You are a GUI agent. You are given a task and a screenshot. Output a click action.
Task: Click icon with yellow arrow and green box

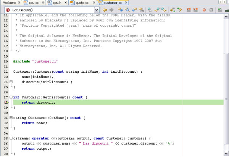click(x=173, y=10)
